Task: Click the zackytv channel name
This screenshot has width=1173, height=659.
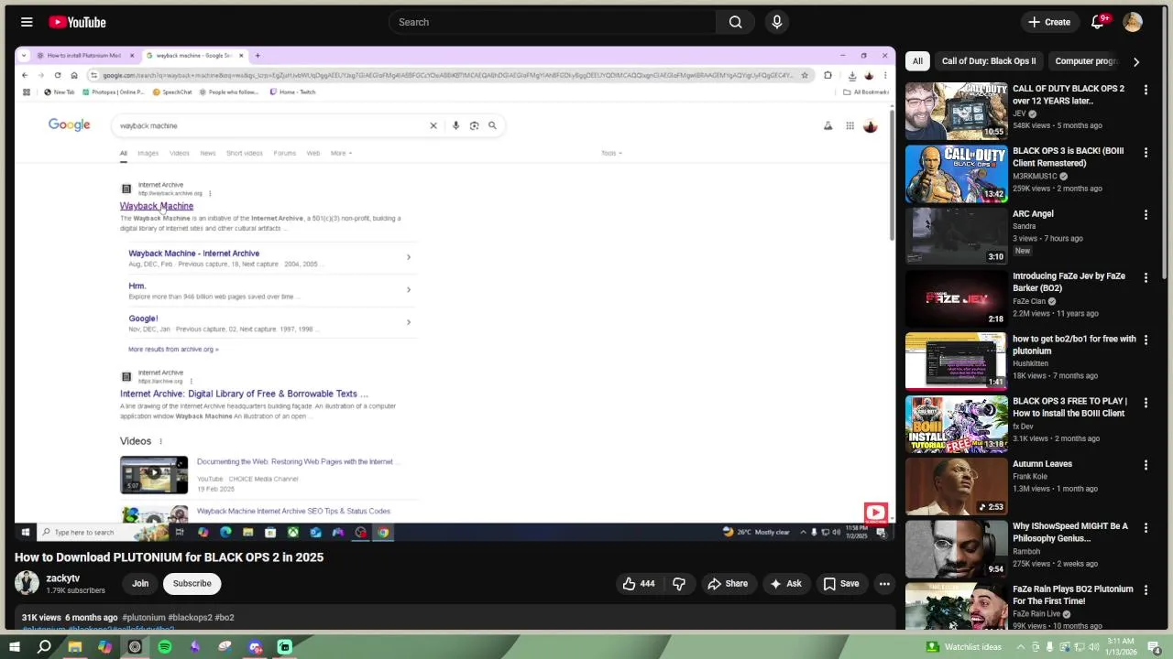Action: click(63, 578)
